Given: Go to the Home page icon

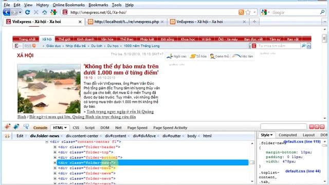Looking at the screenshot, I should (45, 12).
